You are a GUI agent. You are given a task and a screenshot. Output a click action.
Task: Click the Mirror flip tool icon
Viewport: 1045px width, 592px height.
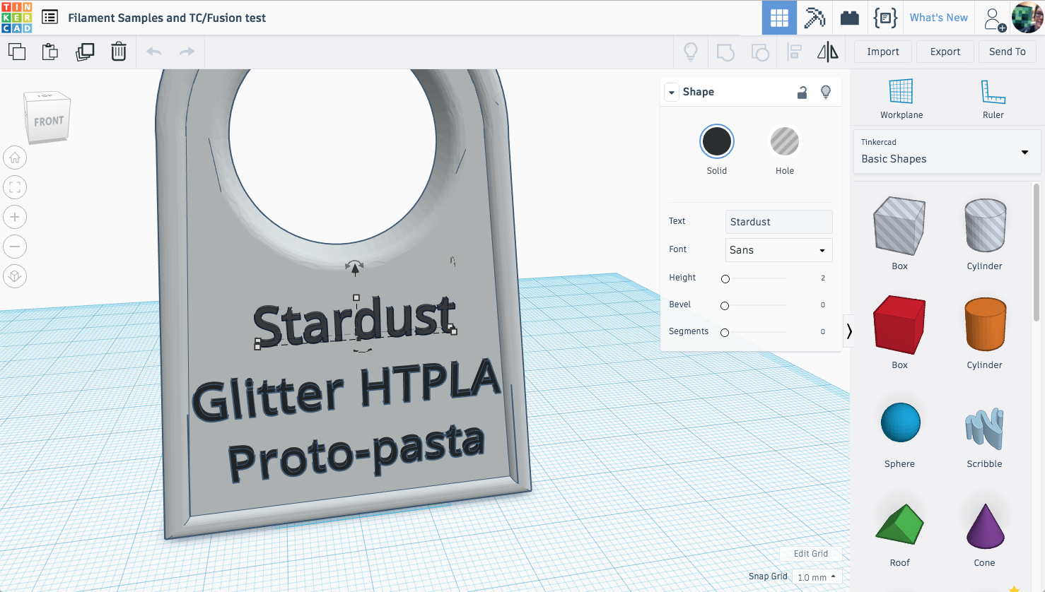827,52
